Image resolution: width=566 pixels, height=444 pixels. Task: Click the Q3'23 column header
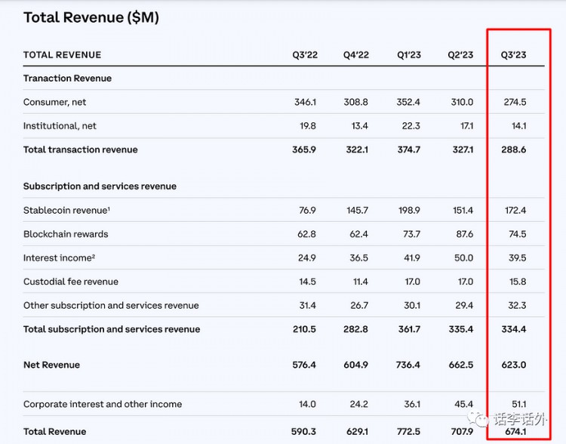(513, 55)
